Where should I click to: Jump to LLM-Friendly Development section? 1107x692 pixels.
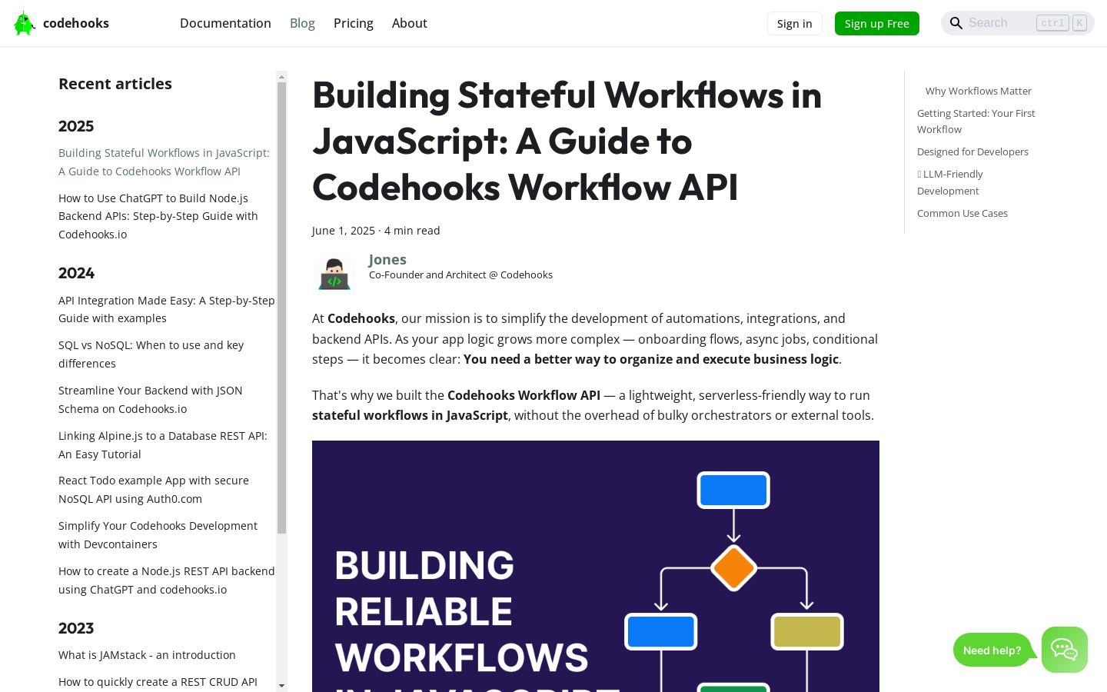tap(950, 182)
